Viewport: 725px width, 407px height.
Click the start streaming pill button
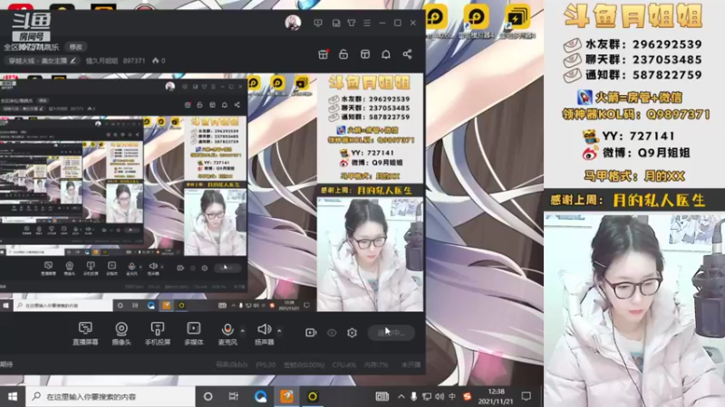[391, 332]
